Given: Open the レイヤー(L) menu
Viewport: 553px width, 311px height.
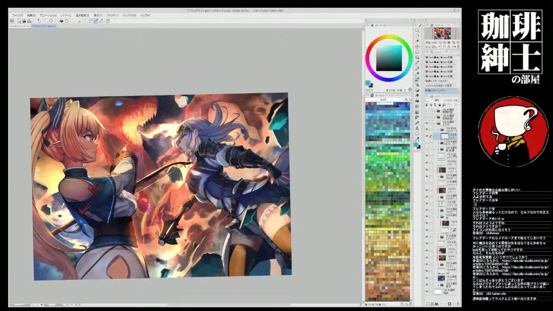Looking at the screenshot, I should pyautogui.click(x=66, y=16).
